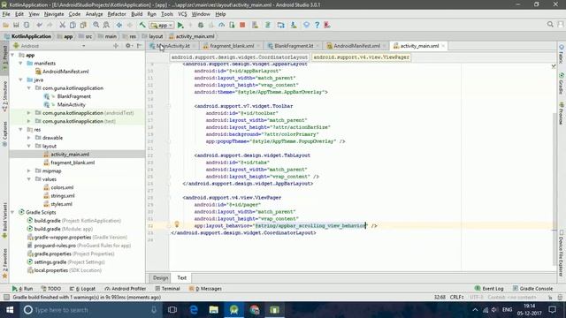This screenshot has height=318, width=566.
Task: Collapse the manifests folder
Action: pos(21,63)
